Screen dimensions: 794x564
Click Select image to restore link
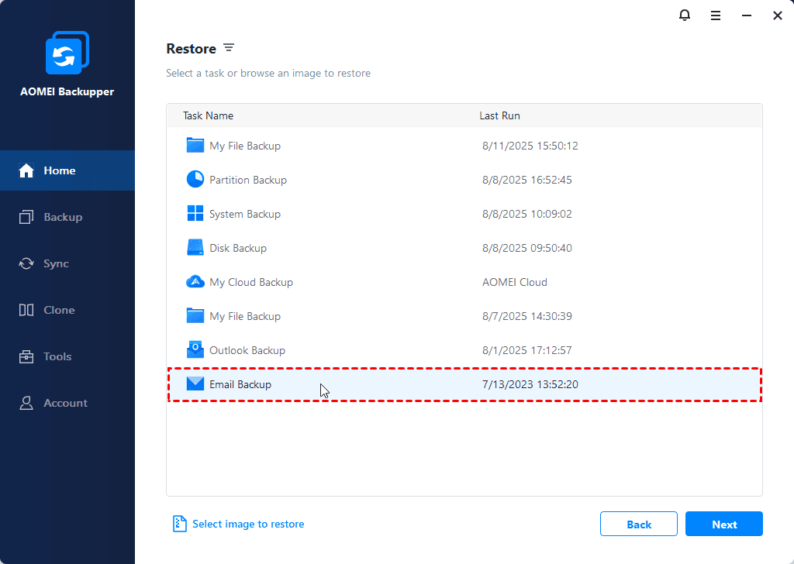(248, 524)
